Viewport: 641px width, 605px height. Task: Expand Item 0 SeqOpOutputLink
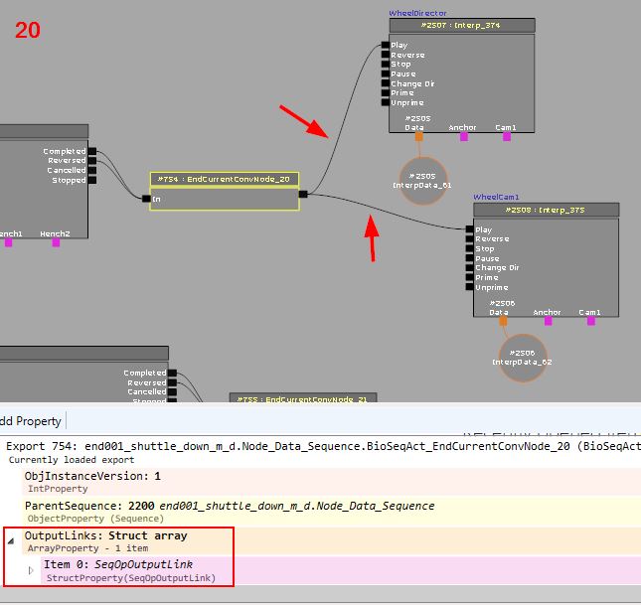click(31, 570)
